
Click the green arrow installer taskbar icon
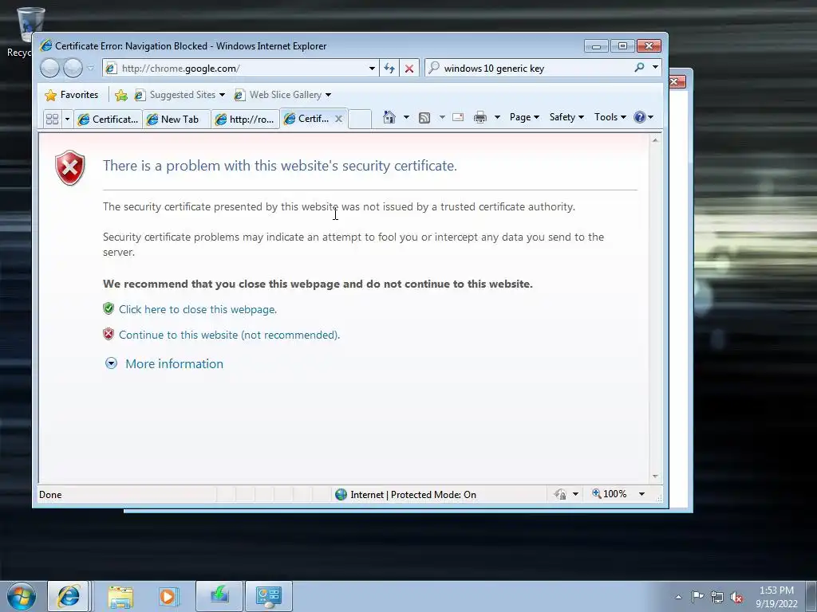coord(219,596)
